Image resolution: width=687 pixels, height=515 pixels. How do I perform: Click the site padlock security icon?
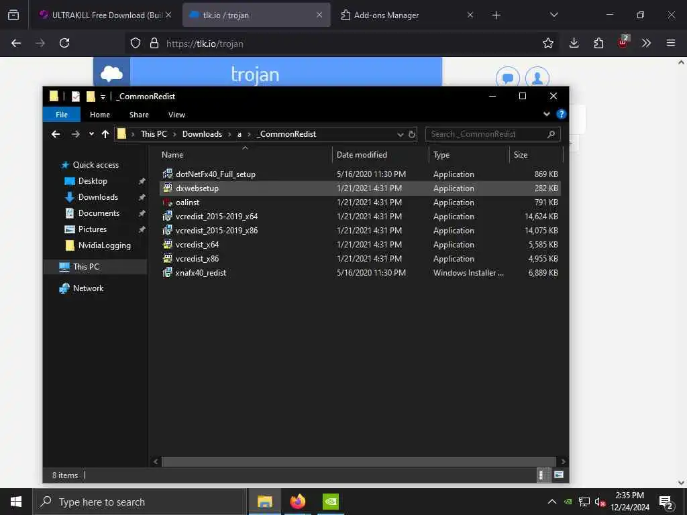[154, 43]
